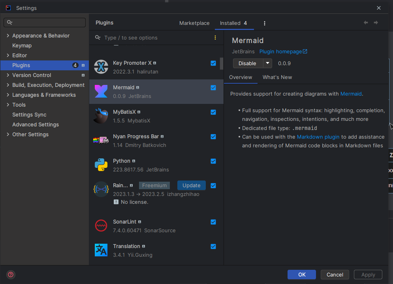Click the Freemium tag on Rainbow plugin

154,186
